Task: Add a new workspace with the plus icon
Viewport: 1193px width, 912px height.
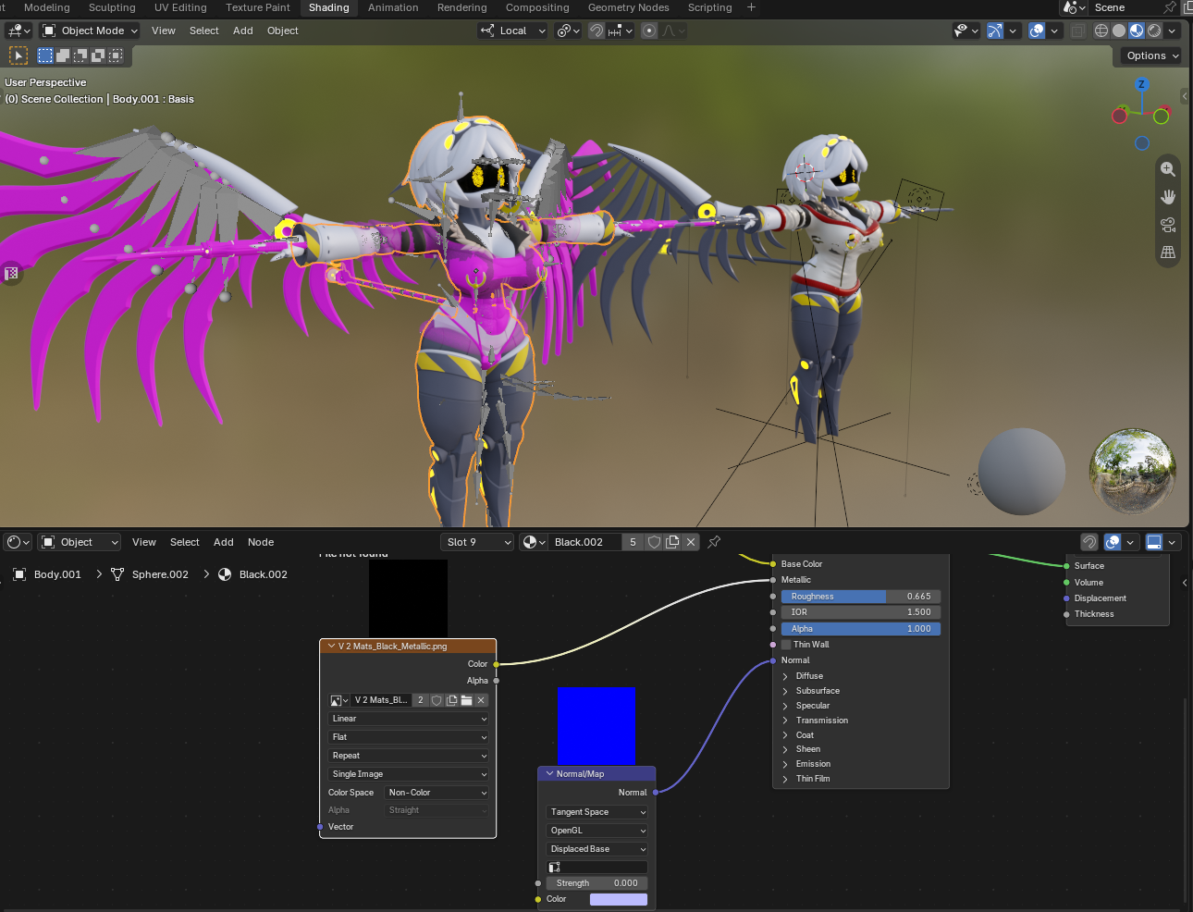Action: tap(751, 7)
